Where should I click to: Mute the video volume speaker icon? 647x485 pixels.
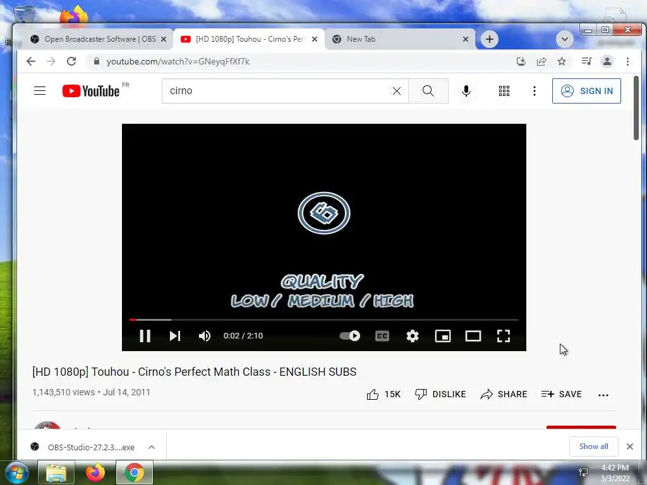(x=205, y=336)
